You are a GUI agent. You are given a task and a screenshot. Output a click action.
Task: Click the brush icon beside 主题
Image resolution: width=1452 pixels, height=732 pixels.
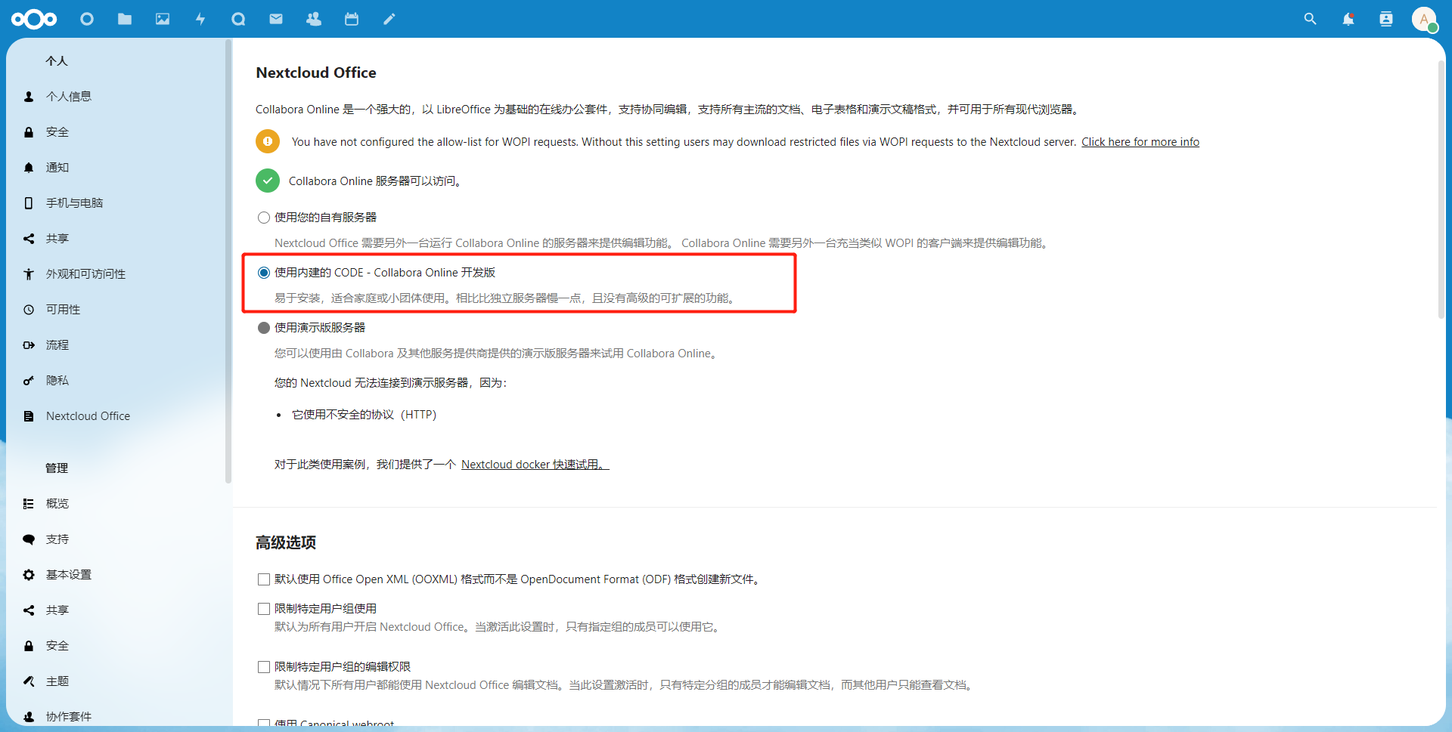[x=29, y=681]
